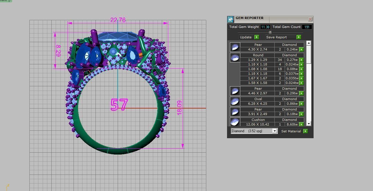Click the 1.58 X 1.58 size cell

coord(258,83)
